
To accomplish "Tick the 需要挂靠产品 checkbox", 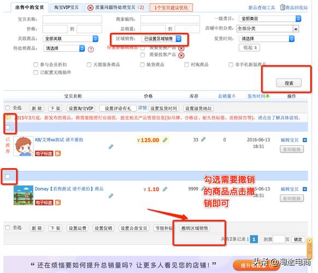I will point(143,55).
